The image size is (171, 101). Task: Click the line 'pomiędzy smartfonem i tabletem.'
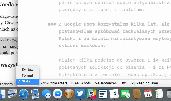[102, 10]
